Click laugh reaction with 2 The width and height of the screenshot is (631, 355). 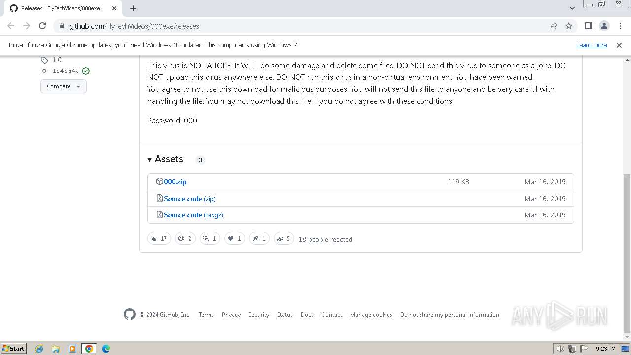185,239
